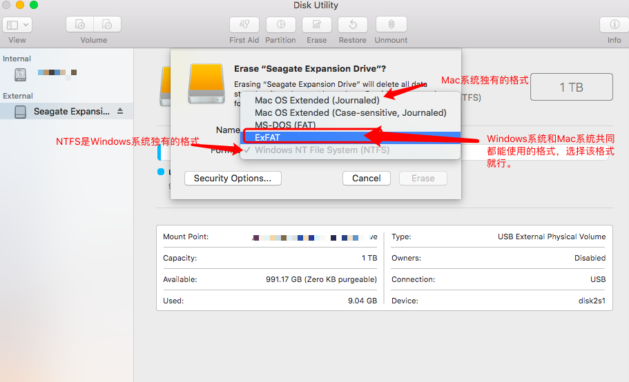Click the '9.04 GB' used value
Screen dimensions: 629x382
(x=362, y=301)
